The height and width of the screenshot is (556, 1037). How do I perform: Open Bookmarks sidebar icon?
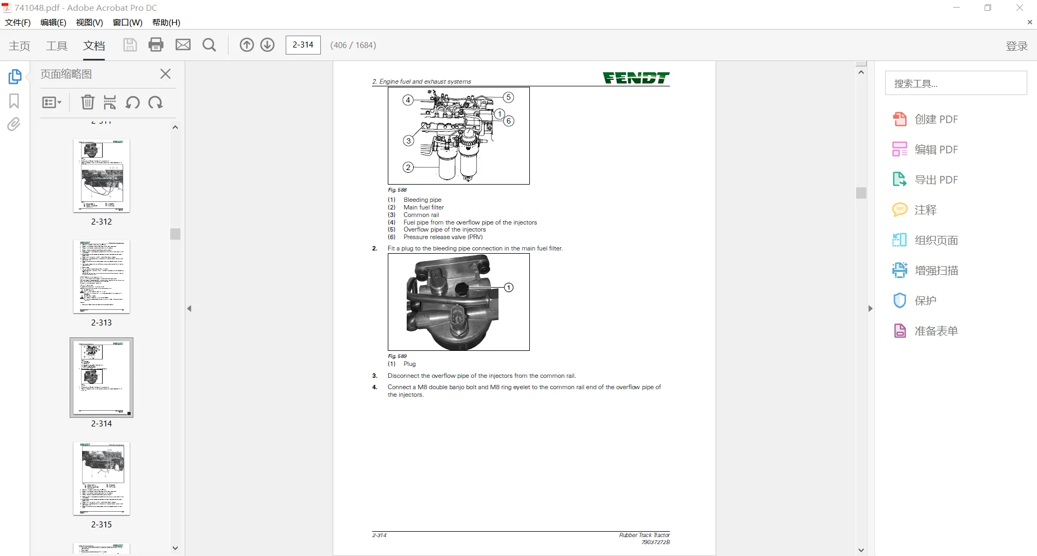coord(14,101)
